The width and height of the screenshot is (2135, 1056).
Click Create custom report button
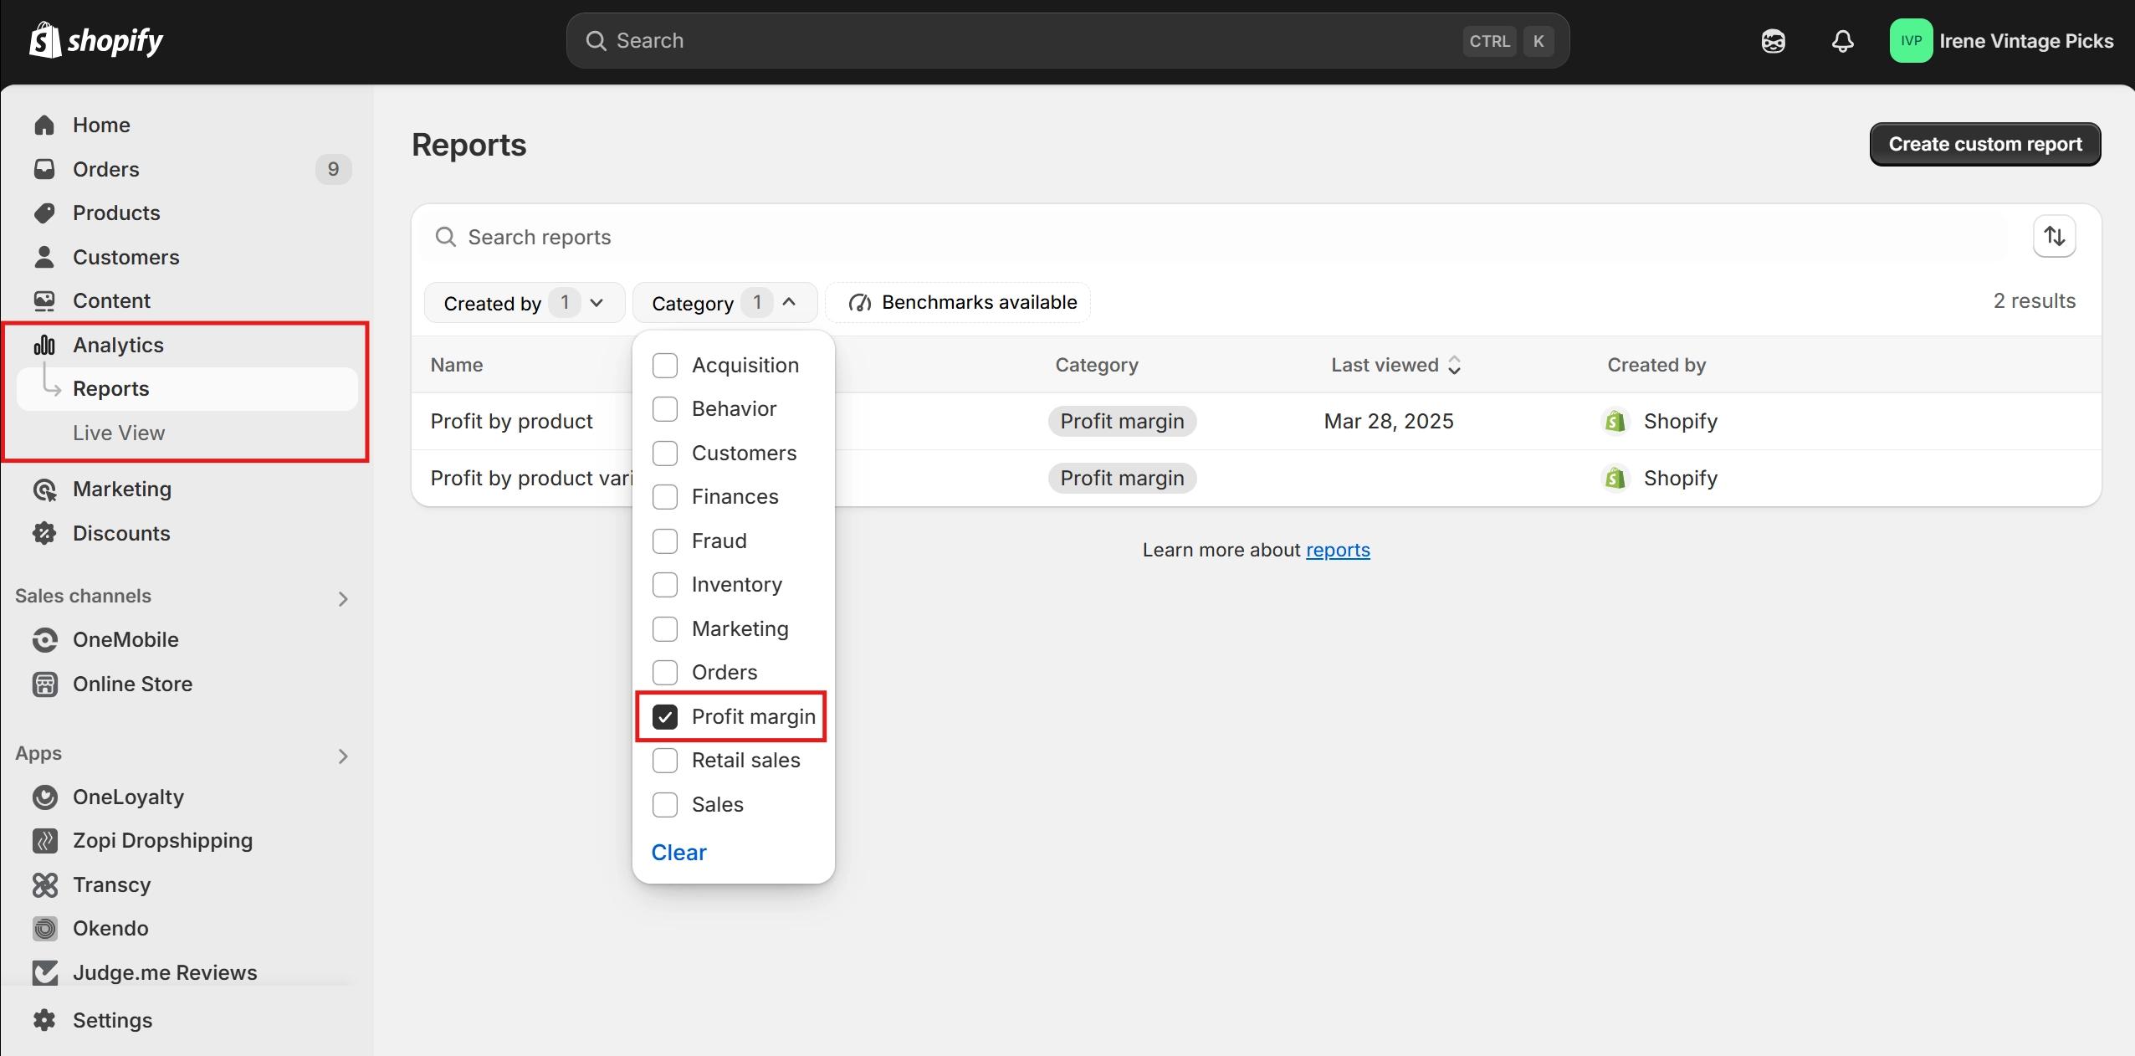(1985, 144)
